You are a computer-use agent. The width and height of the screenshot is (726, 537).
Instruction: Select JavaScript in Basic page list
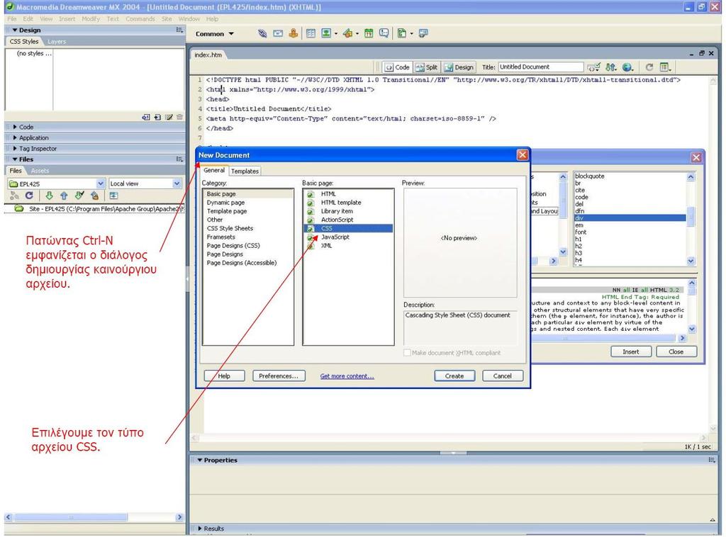pos(335,237)
